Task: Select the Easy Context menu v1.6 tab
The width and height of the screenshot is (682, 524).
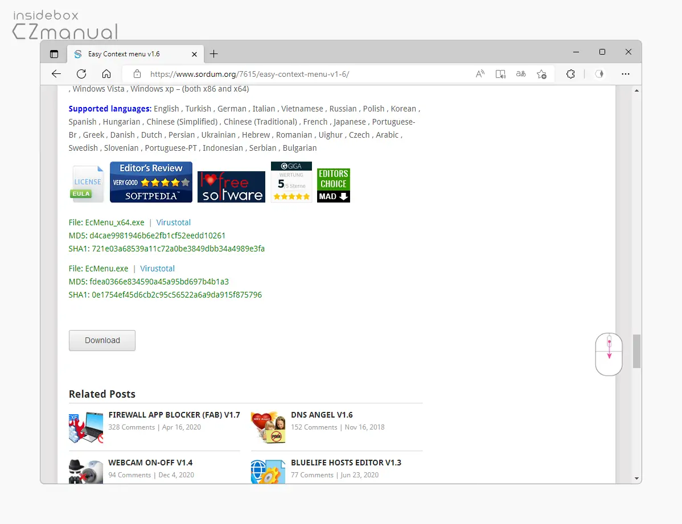Action: 135,54
